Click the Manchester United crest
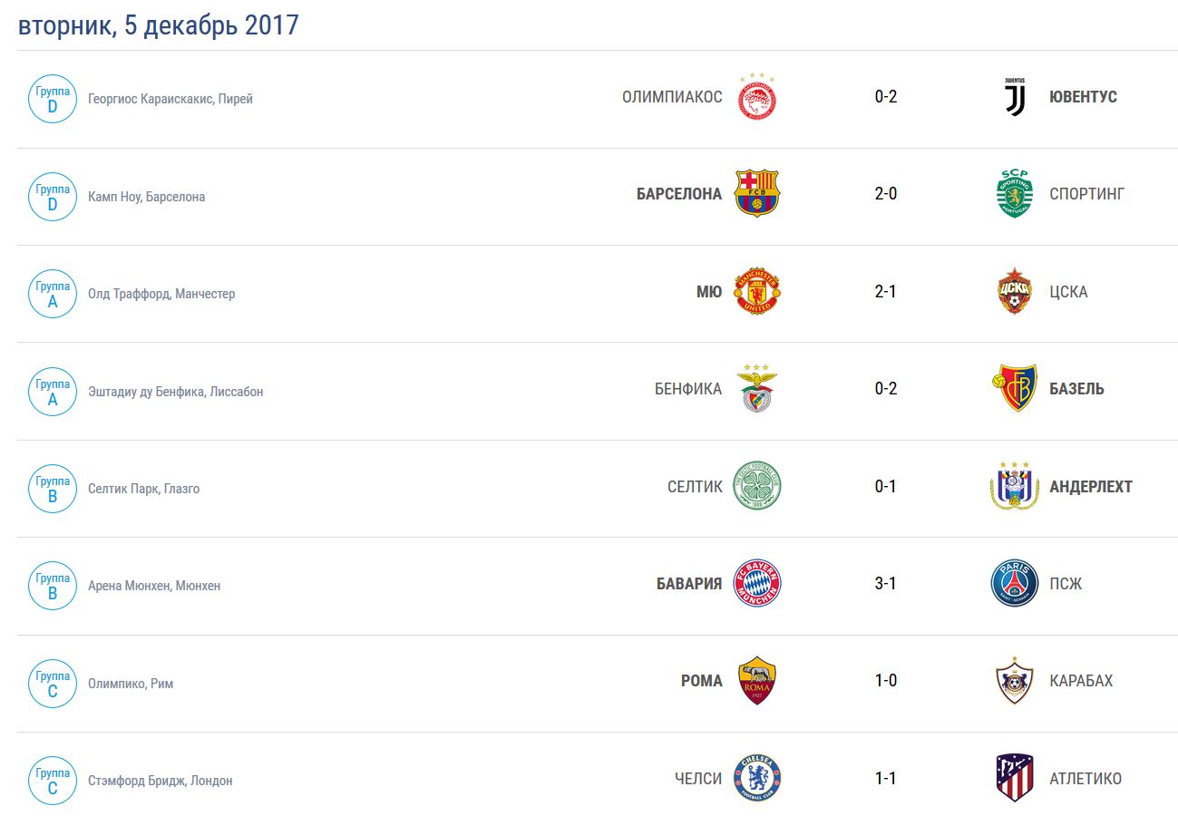1178x816 pixels. [756, 291]
